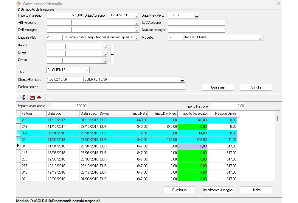Open lookup for ABI Assegno field
The width and height of the screenshot is (298, 203).
[x=137, y=23]
